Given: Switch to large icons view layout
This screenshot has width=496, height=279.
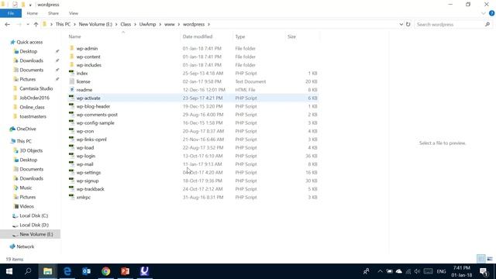Looking at the screenshot, I should tap(490, 259).
